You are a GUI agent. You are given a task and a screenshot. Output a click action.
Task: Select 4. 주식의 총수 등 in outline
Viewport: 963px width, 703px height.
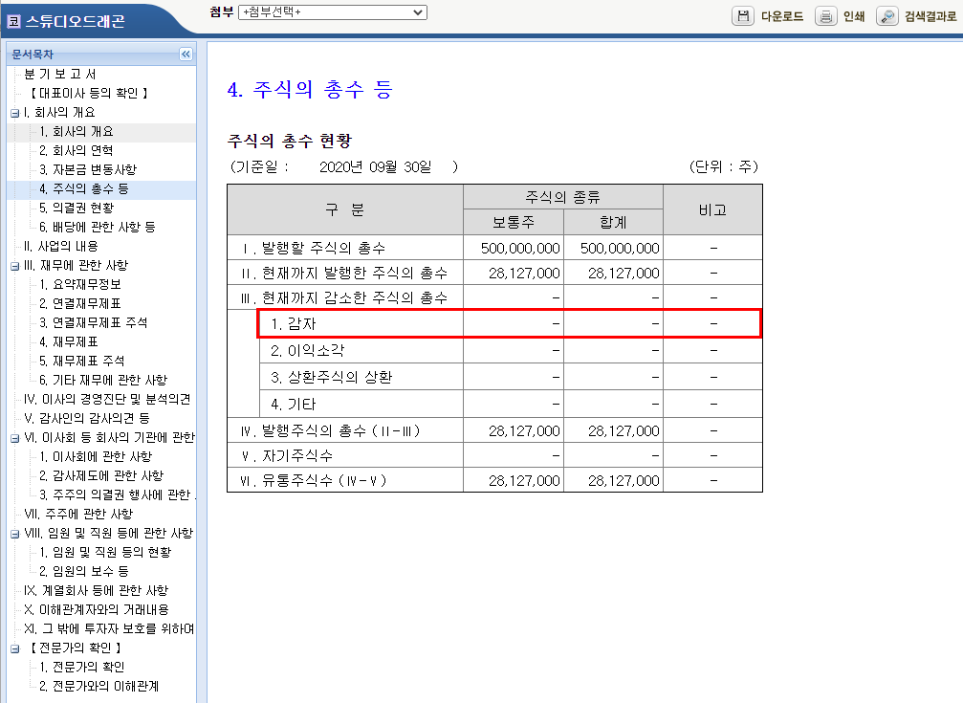[83, 188]
